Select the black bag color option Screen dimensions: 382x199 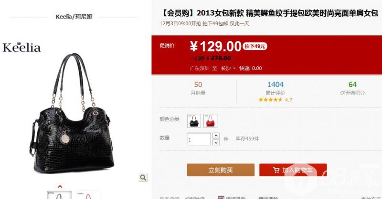(x=194, y=121)
